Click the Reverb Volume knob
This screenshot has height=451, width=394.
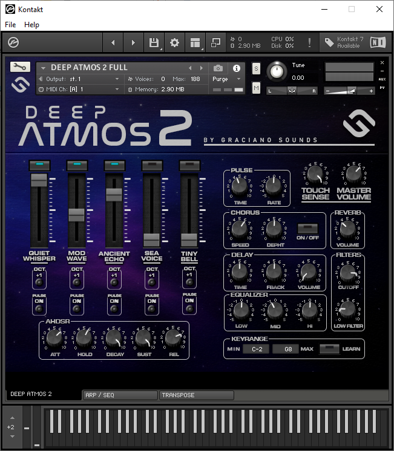coord(347,228)
